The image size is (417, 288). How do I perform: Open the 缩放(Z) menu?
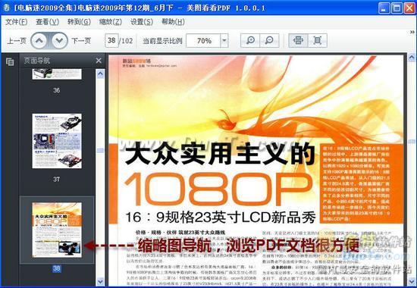(111, 22)
